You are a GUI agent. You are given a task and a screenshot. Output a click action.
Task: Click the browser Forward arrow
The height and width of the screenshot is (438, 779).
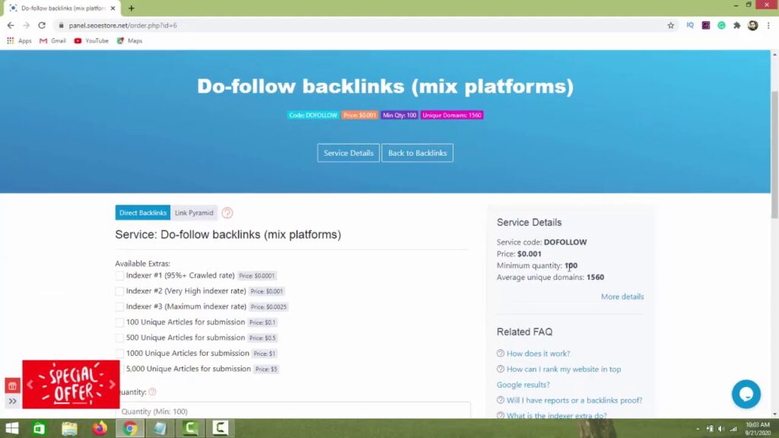click(x=27, y=25)
